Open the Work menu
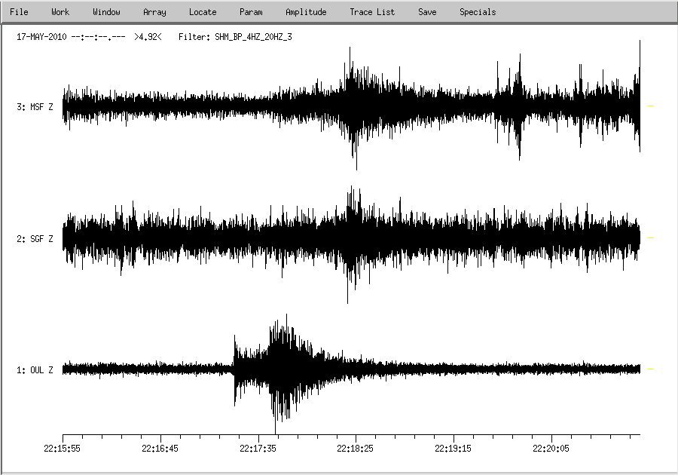Viewport: 678px width, 475px height. click(x=60, y=12)
